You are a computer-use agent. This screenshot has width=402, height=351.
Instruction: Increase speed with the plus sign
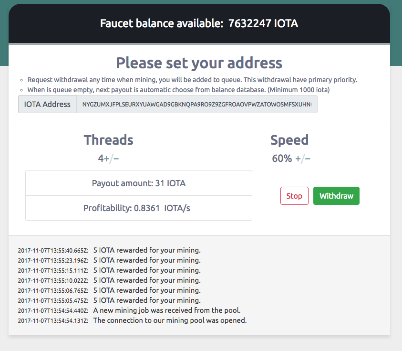[298, 159]
